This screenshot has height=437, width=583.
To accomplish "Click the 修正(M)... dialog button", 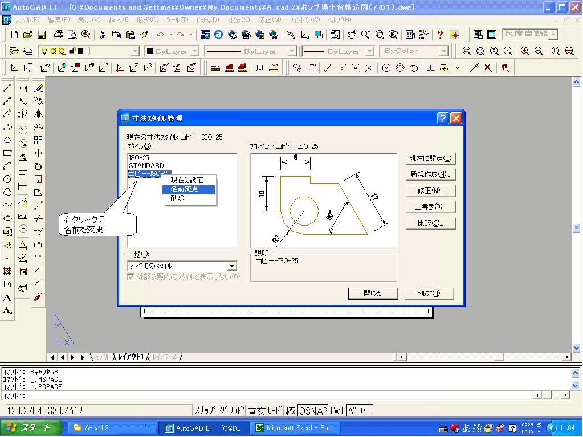I will (x=431, y=191).
